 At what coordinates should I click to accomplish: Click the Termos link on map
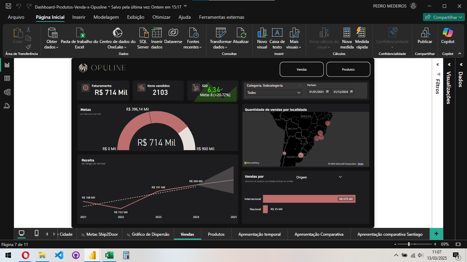360,164
